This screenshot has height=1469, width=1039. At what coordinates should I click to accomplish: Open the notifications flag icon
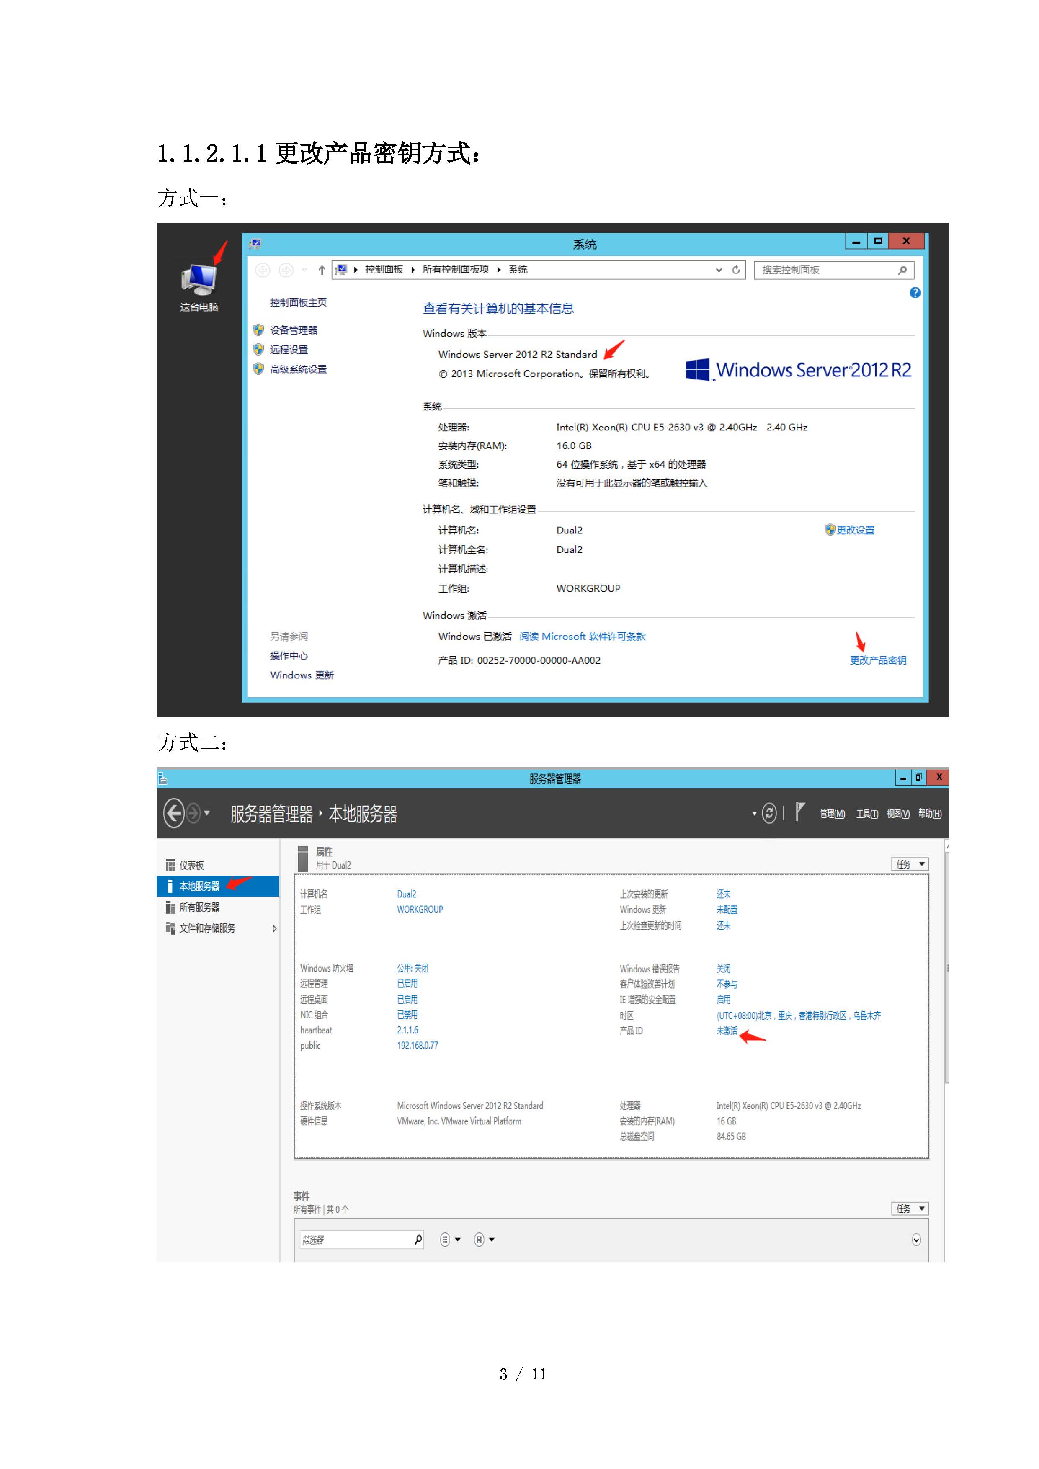pyautogui.click(x=800, y=812)
